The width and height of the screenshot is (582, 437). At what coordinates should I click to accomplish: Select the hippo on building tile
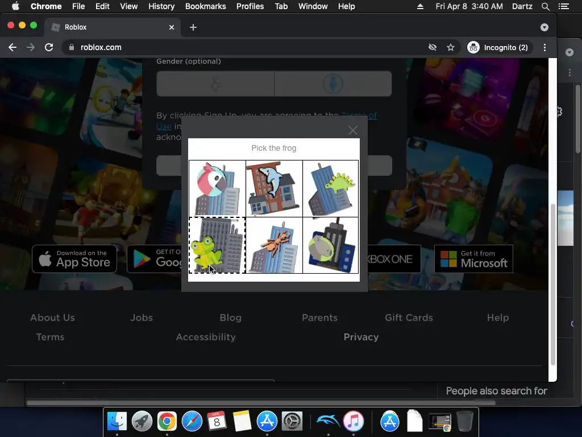[x=330, y=245]
